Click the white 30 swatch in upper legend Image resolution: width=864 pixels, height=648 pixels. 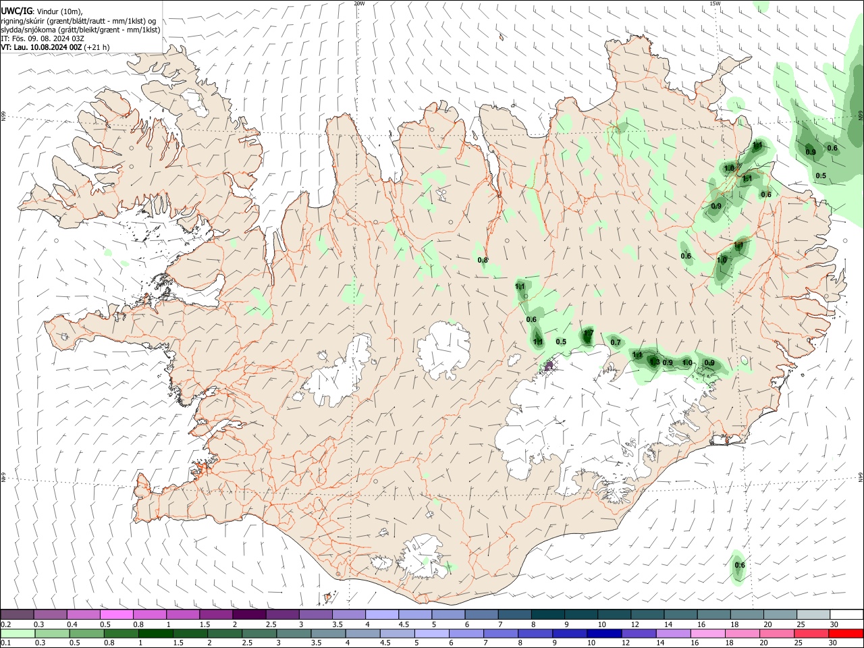coord(846,615)
